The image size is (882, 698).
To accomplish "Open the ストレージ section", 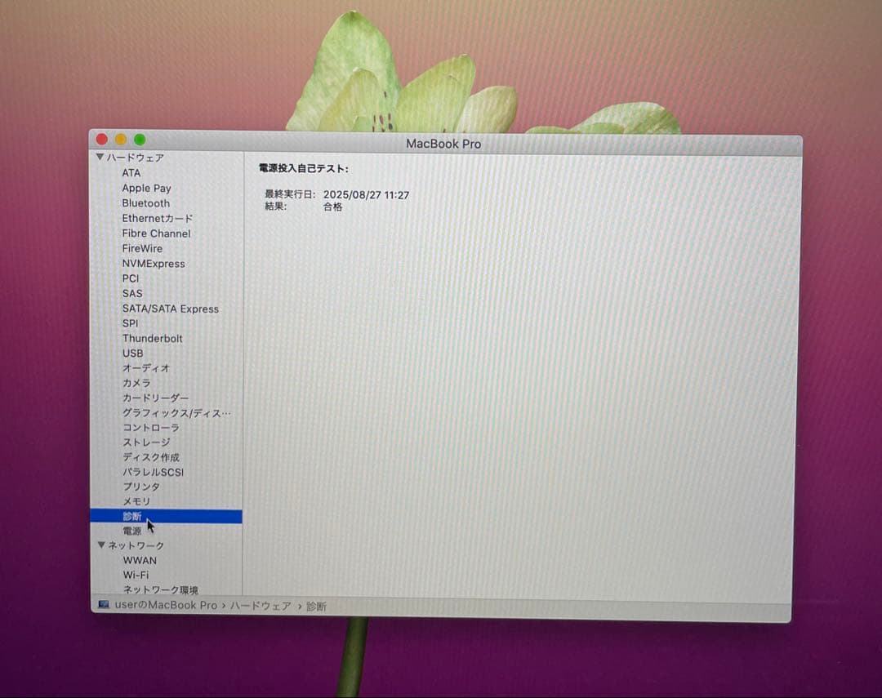I will click(x=147, y=442).
